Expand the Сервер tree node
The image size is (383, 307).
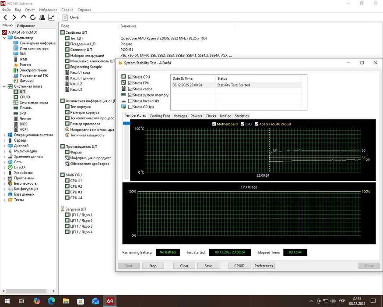(x=4, y=140)
